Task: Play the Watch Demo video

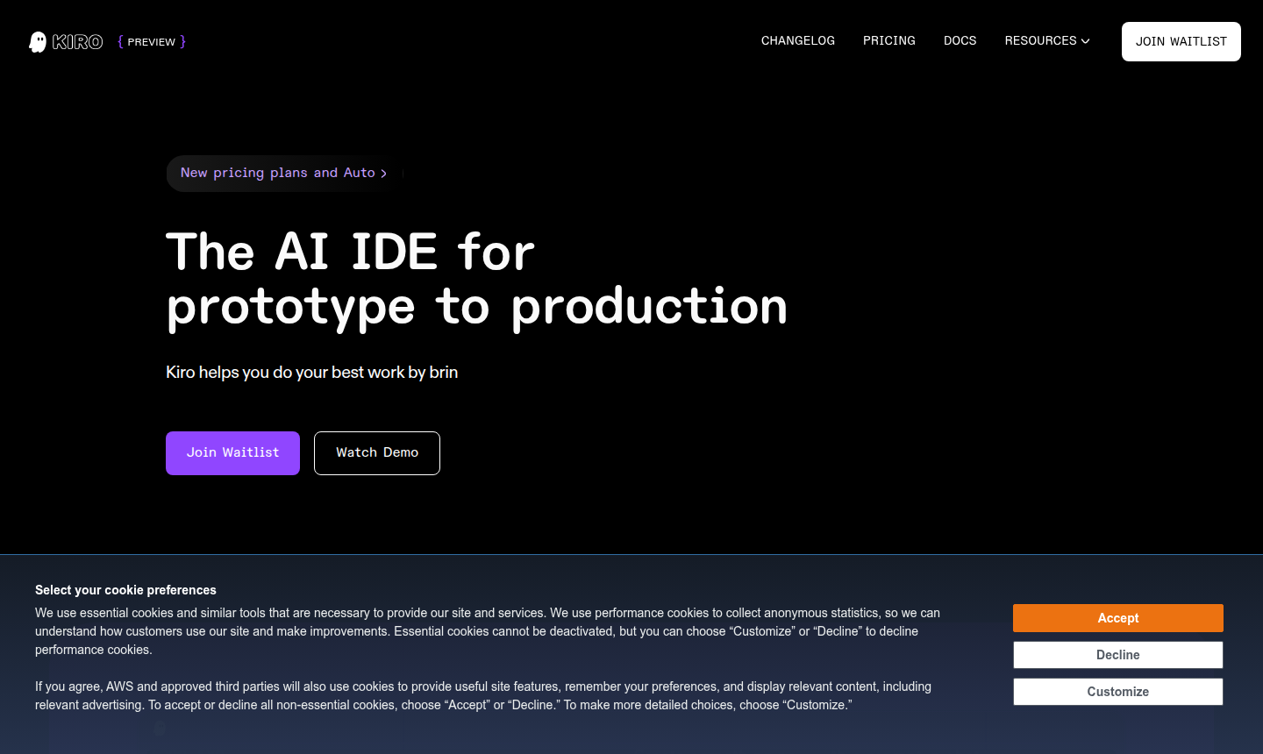Action: click(377, 453)
